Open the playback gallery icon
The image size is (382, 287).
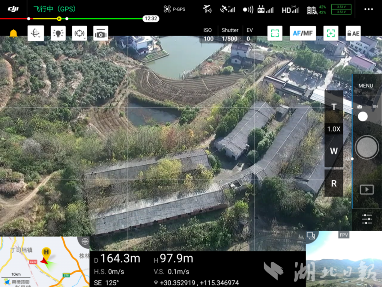tap(367, 189)
